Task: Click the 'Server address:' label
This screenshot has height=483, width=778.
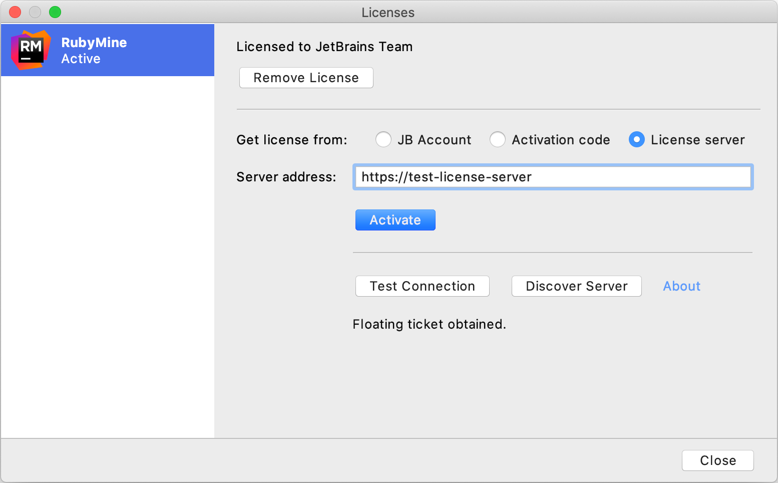Action: click(286, 177)
